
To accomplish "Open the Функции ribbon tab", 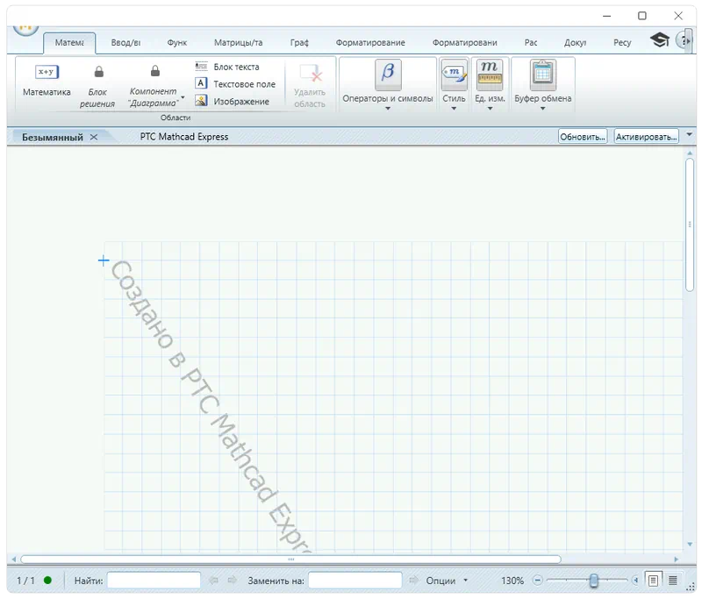I will point(177,42).
